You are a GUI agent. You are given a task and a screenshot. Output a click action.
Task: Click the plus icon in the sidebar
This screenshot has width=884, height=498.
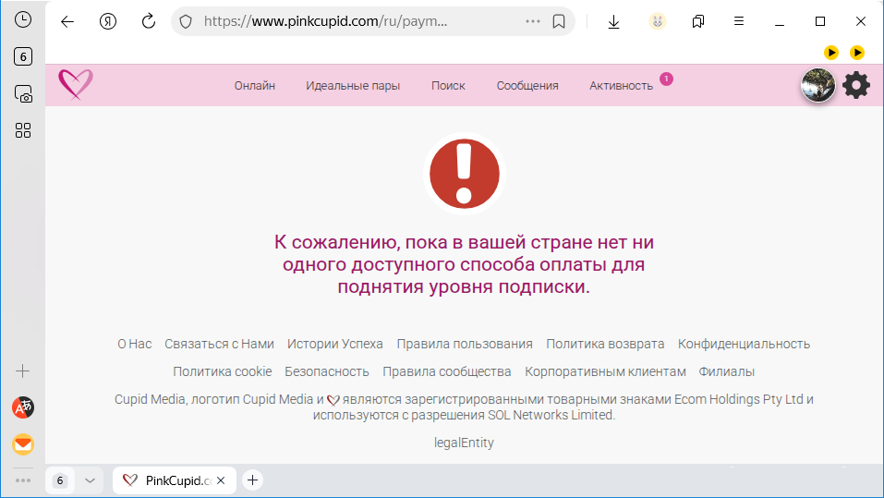click(x=22, y=371)
